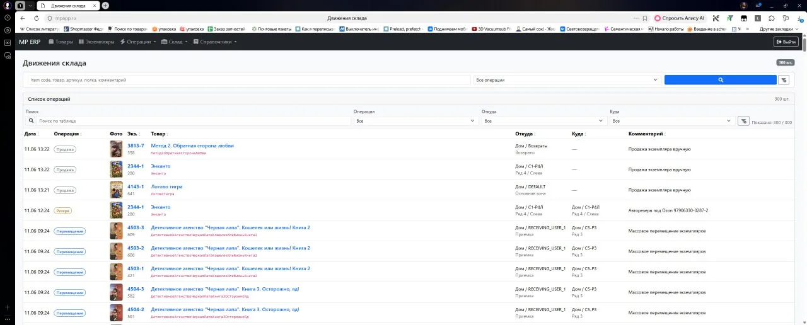This screenshot has height=325, width=807.
Task: Open the Экземпляры menu item
Action: click(x=96, y=42)
